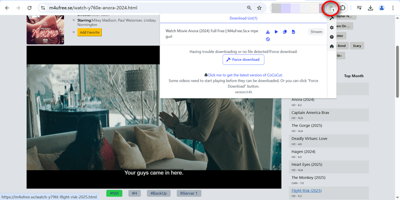This screenshot has height=200, width=400.
Task: Open the browser downloads icon
Action: pos(370,8)
